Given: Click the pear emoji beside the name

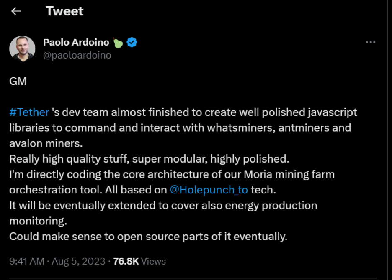Looking at the screenshot, I should tap(118, 42).
